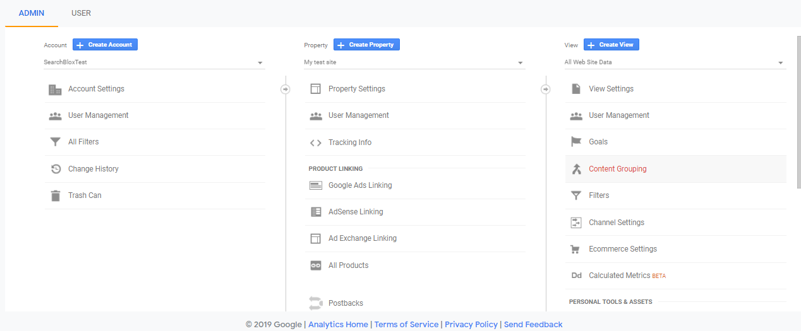Screen dimensions: 801x331
Task: Click the account User Management people icon
Action: point(56,115)
